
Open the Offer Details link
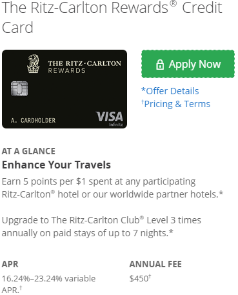[170, 91]
